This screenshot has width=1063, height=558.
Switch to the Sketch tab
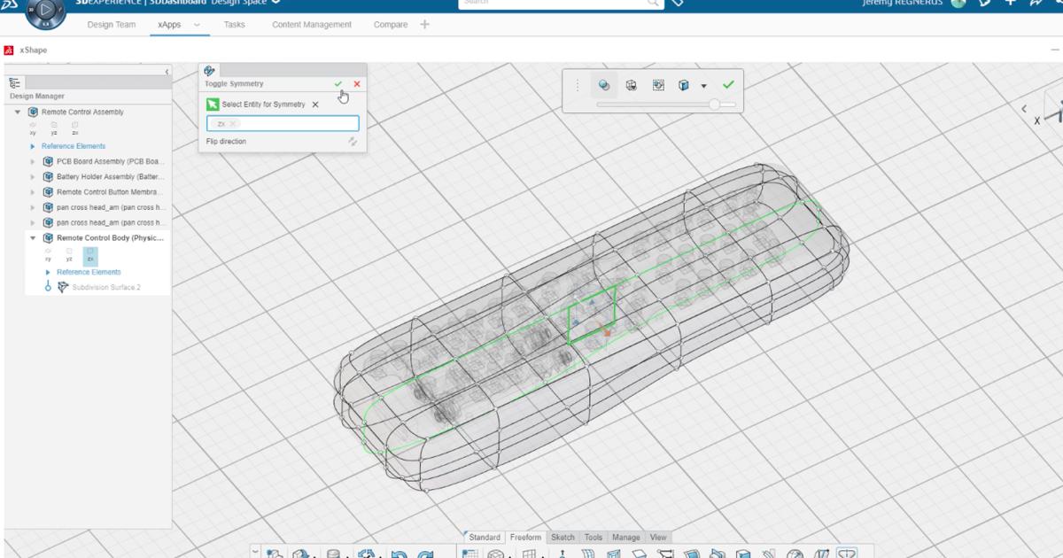(x=563, y=537)
